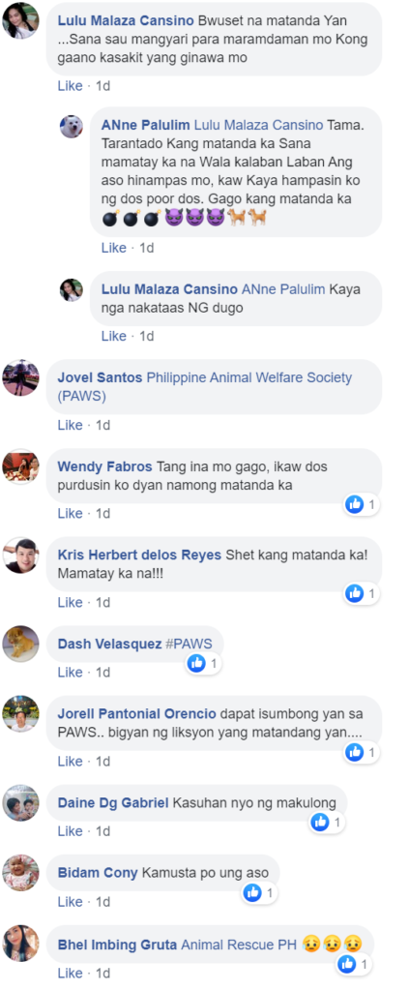Like Bidam Cony's comment
Viewport: 409px width, 991px height.
click(x=70, y=902)
